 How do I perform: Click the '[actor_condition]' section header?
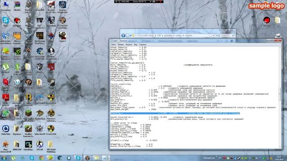(x=121, y=84)
